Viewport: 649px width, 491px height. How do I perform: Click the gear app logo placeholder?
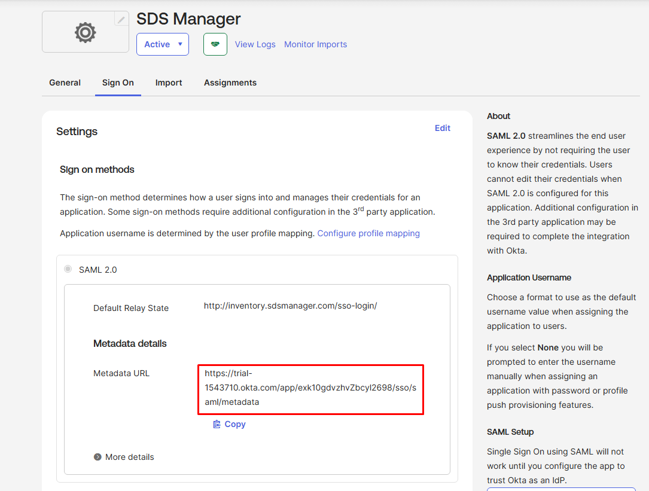85,32
